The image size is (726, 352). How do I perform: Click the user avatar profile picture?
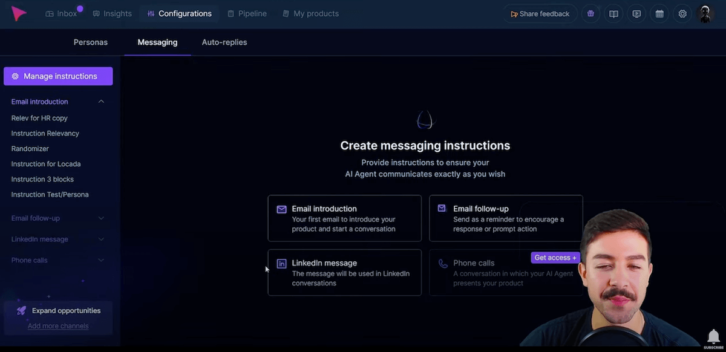point(705,13)
